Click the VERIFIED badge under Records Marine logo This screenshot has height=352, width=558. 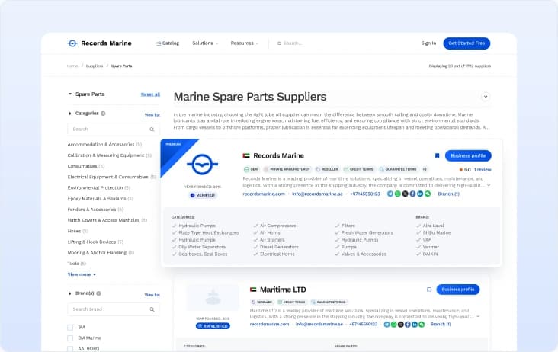point(203,195)
